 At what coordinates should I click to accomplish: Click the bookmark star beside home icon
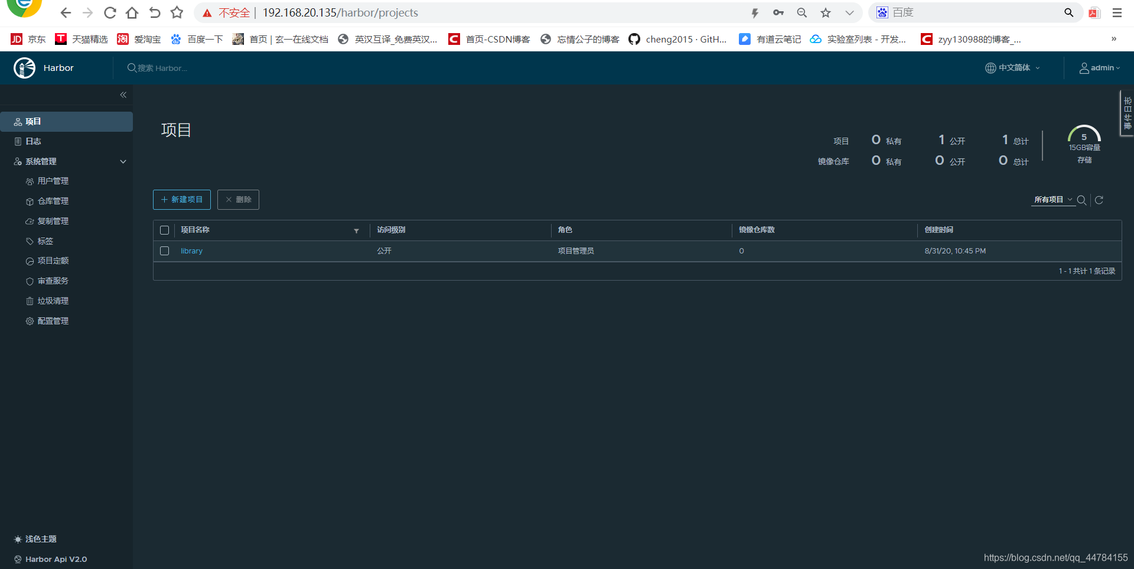pos(177,13)
